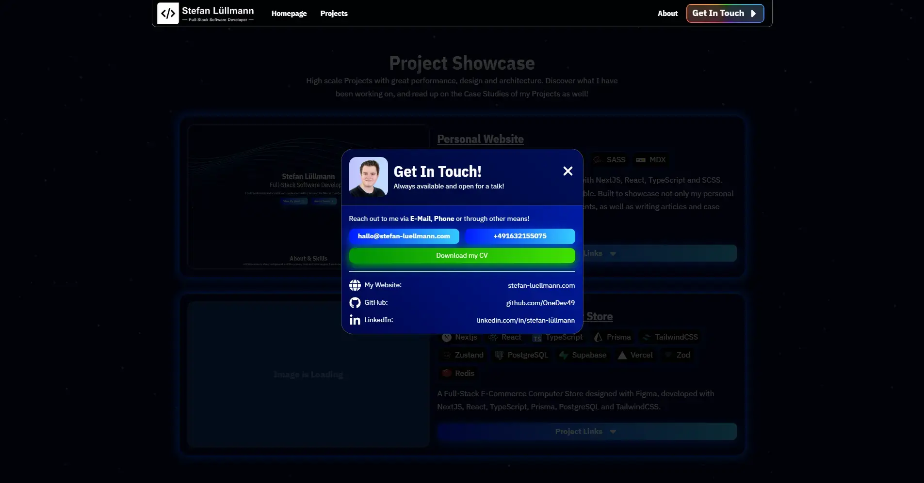Click the TailwindCSS wind icon
Image resolution: width=924 pixels, height=483 pixels.
click(x=646, y=337)
